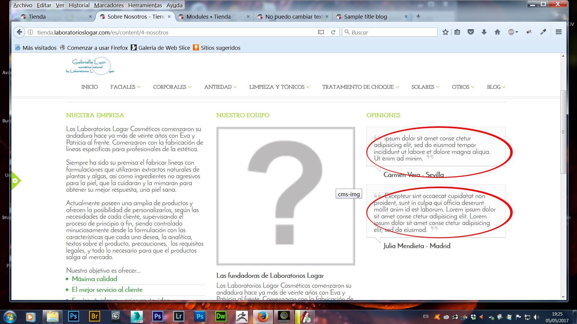Click the reload page icon
This screenshot has height=324, width=577.
[333, 32]
